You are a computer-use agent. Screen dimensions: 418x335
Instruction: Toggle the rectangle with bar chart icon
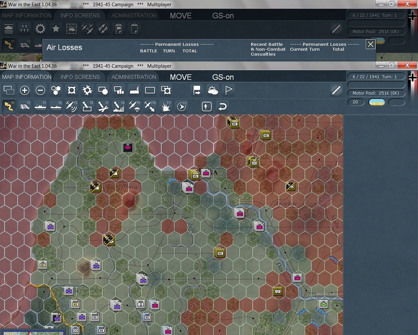[x=118, y=90]
